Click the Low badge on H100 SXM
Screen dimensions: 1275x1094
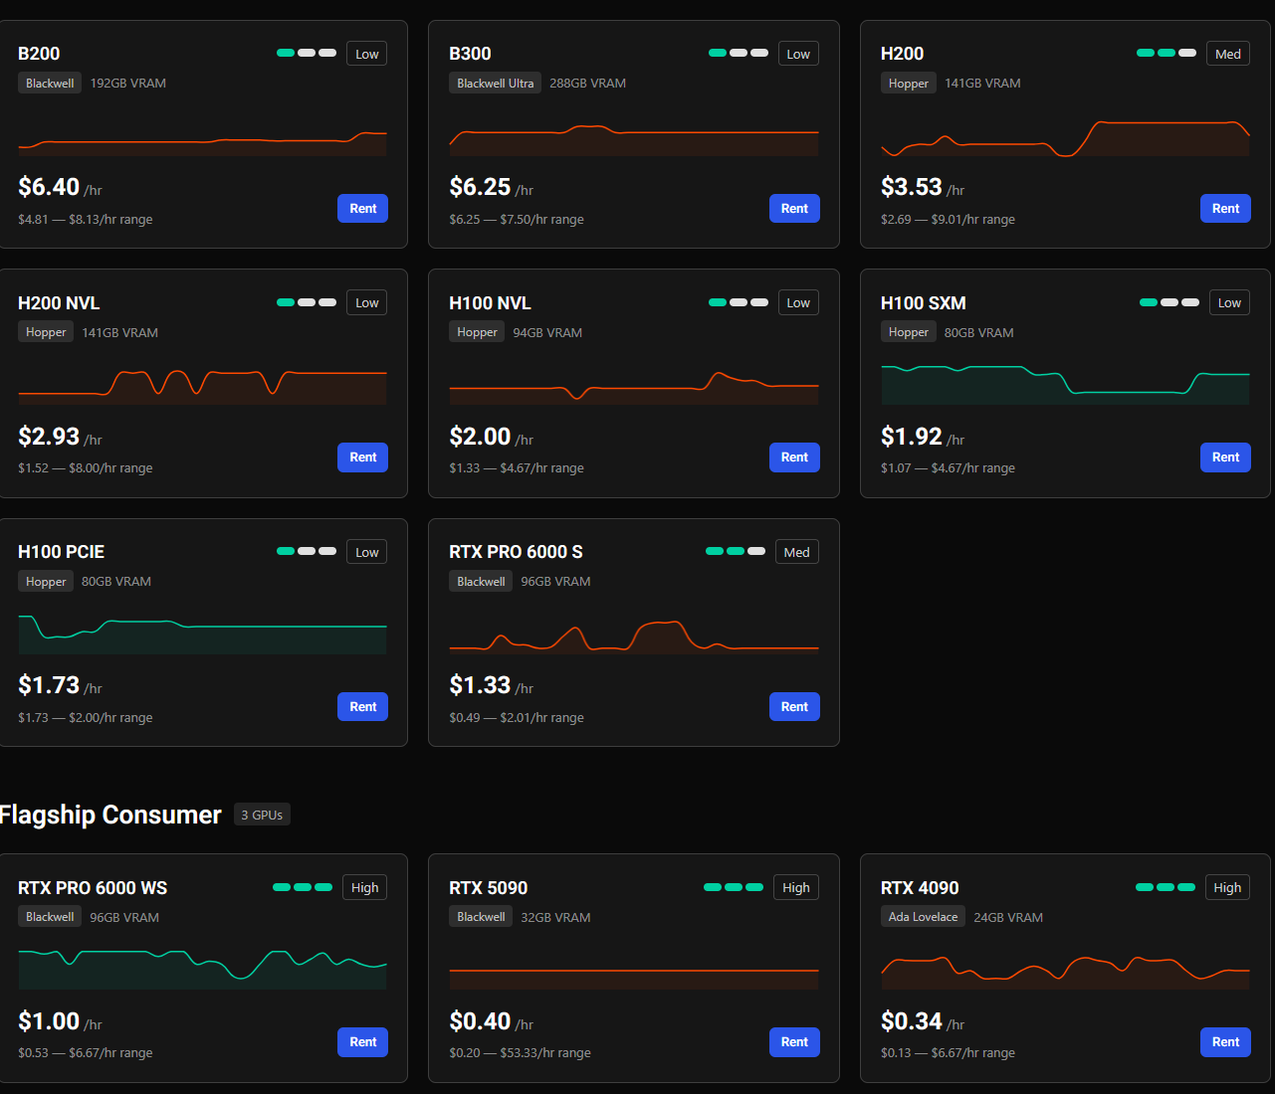(x=1229, y=303)
